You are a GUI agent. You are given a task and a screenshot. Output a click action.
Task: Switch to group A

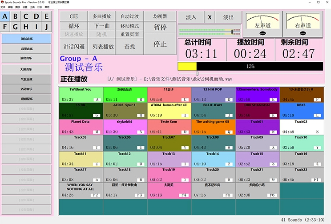[5, 16]
